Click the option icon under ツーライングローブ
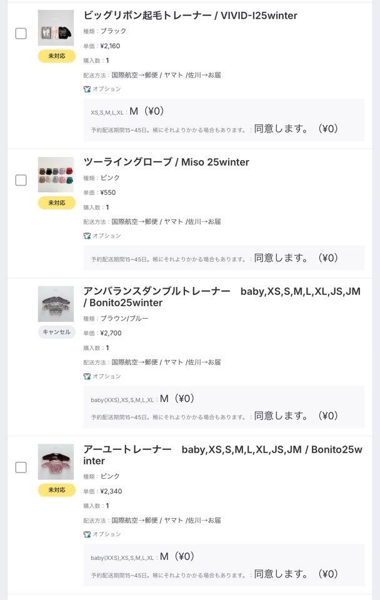This screenshot has width=380, height=600. 87,236
